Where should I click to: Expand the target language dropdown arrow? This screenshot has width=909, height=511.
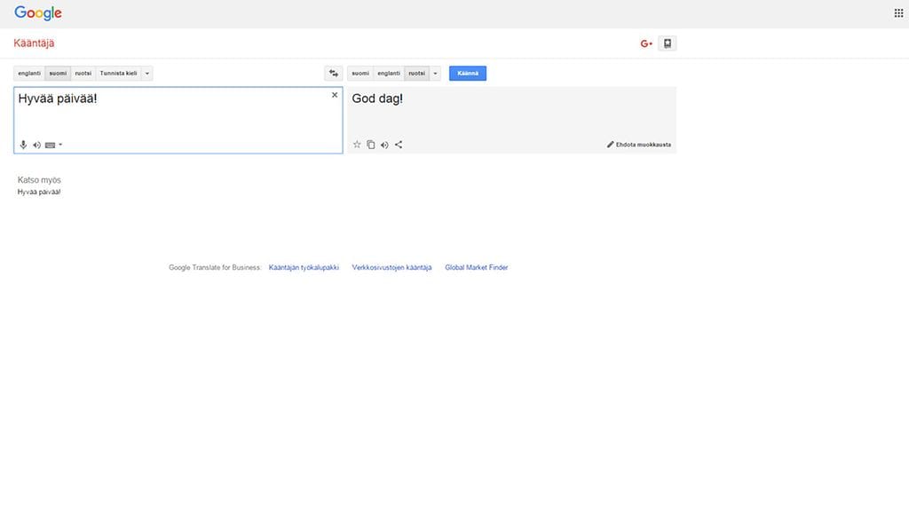[434, 73]
